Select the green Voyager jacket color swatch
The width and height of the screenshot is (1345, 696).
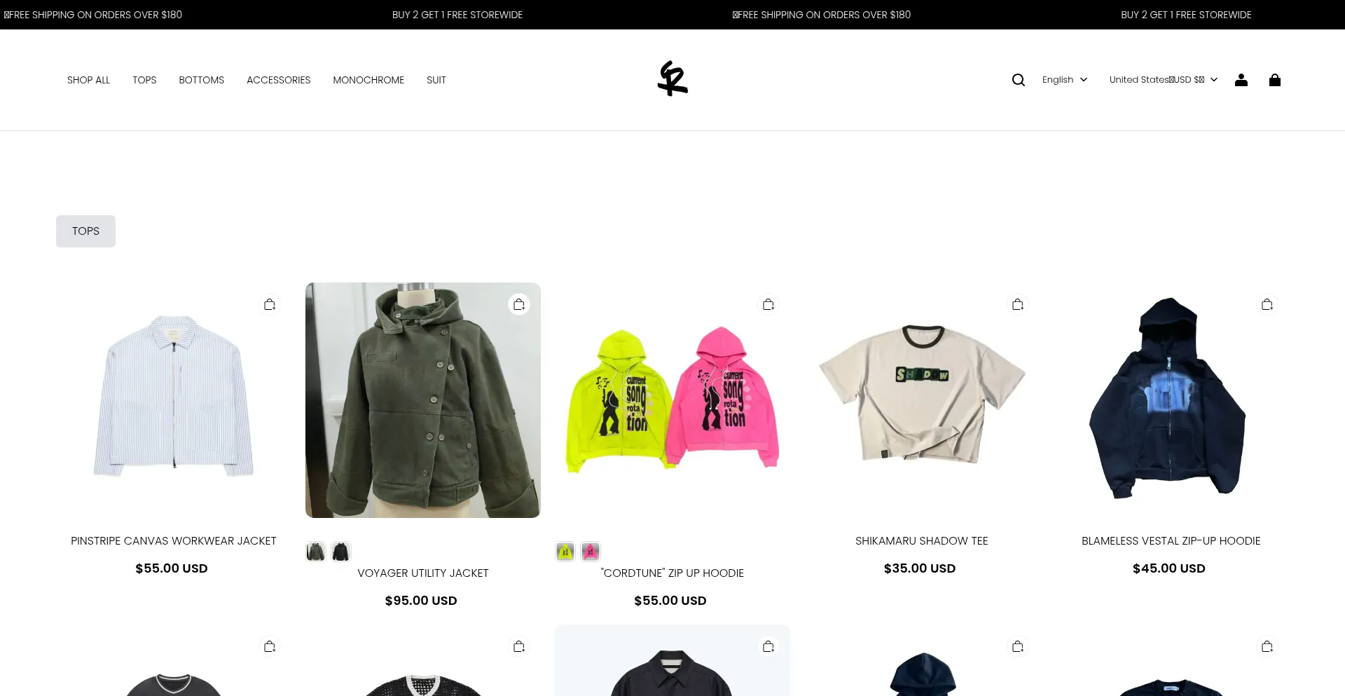(x=316, y=552)
